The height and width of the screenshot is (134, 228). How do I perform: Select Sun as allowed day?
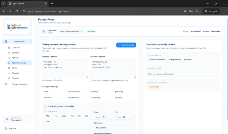click(x=48, y=121)
